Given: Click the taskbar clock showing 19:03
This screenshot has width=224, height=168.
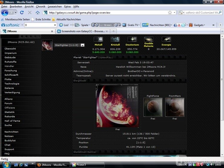Looking at the screenshot, I should [218, 165].
